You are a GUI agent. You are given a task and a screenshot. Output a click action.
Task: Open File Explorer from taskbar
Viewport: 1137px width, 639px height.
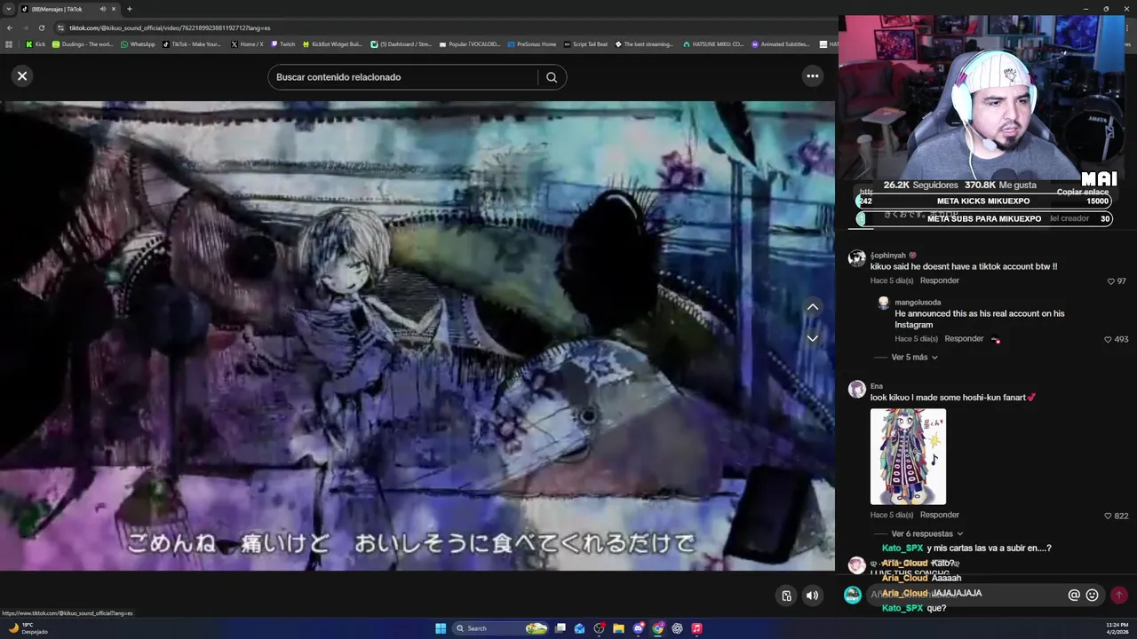click(618, 628)
